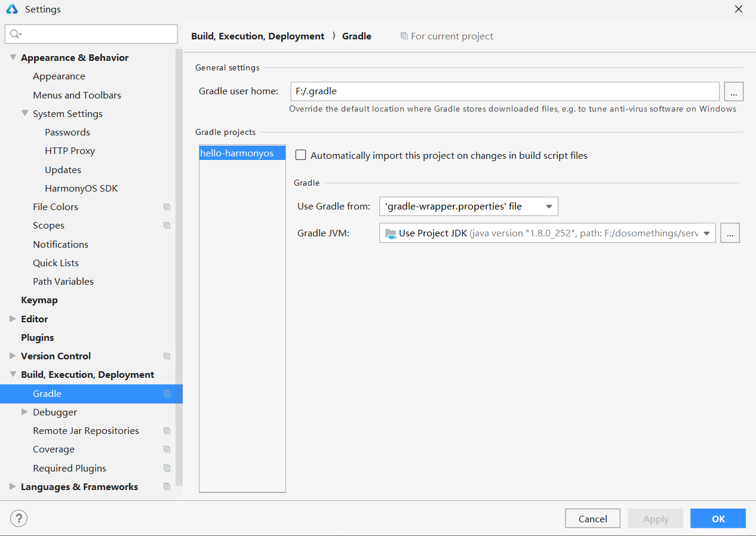756x536 pixels.
Task: Expand the Debugger settings node
Action: [x=24, y=412]
